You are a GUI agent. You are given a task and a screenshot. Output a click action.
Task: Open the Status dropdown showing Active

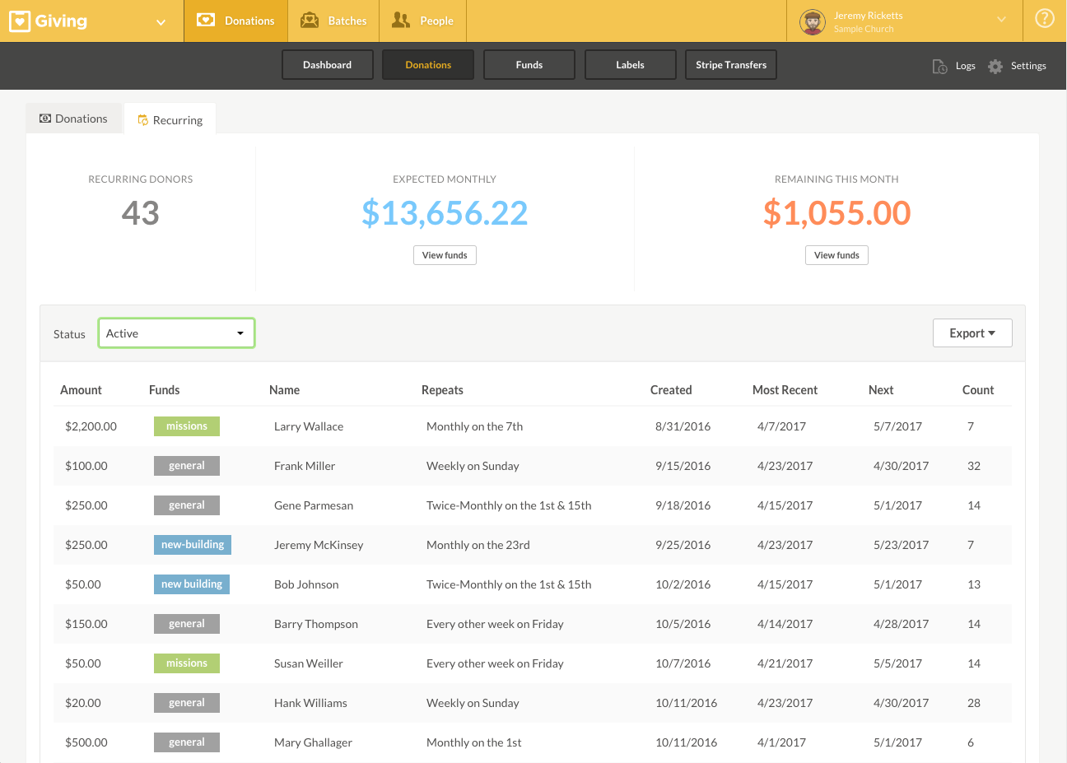tap(176, 333)
